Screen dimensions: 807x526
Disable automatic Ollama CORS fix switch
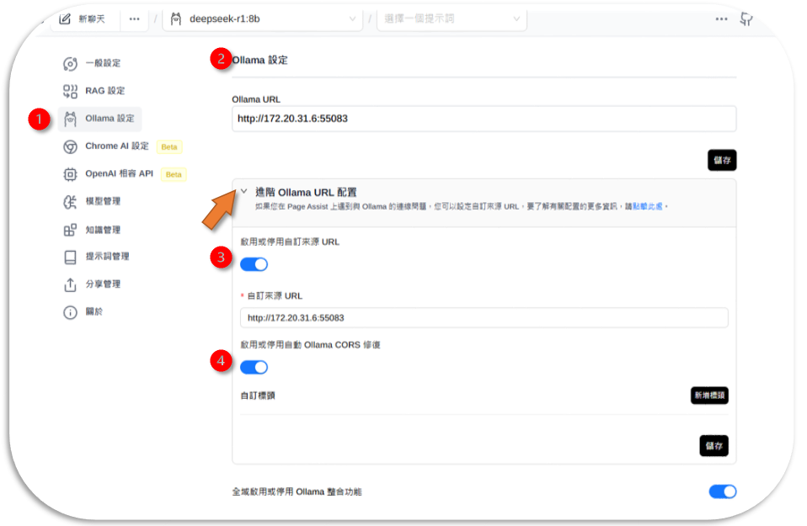(254, 367)
